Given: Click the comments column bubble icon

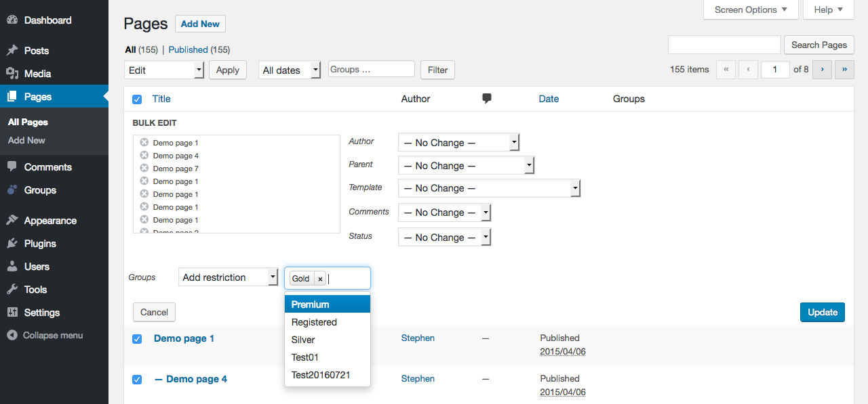Looking at the screenshot, I should 487,99.
